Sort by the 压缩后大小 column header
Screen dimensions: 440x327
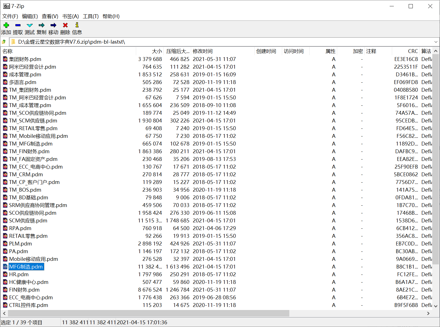tap(177, 51)
